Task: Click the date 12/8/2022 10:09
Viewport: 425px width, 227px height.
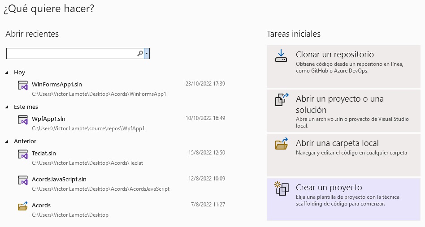Action: point(207,179)
